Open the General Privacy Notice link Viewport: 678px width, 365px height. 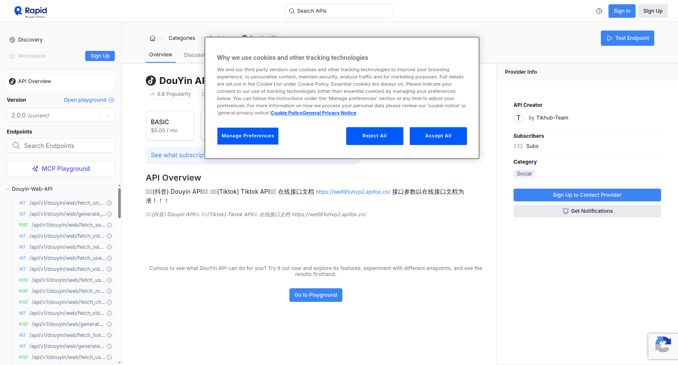click(x=329, y=113)
